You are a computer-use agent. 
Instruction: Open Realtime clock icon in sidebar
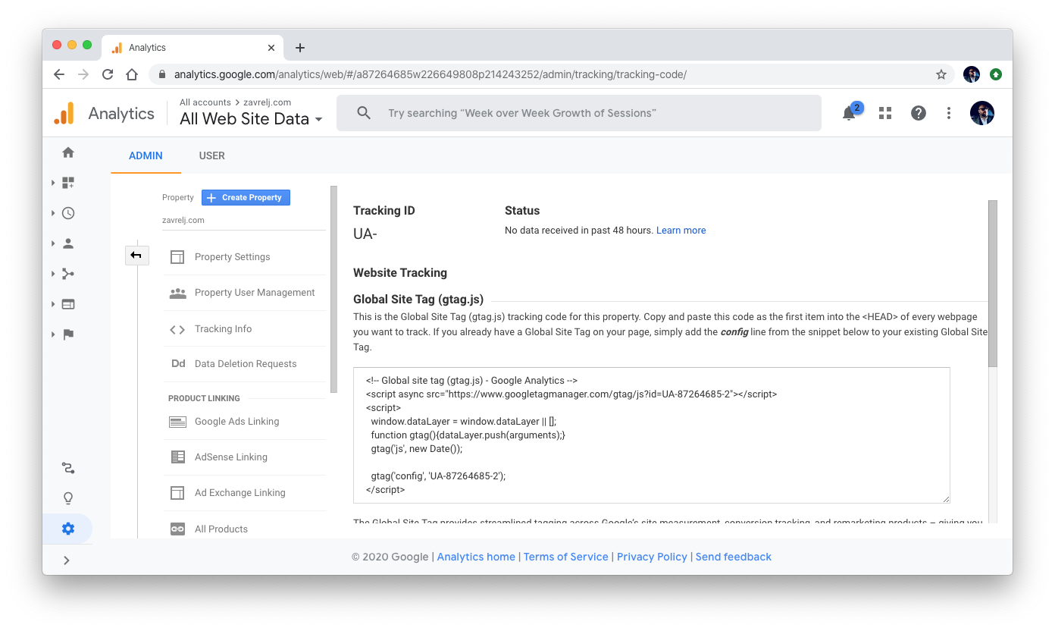68,213
